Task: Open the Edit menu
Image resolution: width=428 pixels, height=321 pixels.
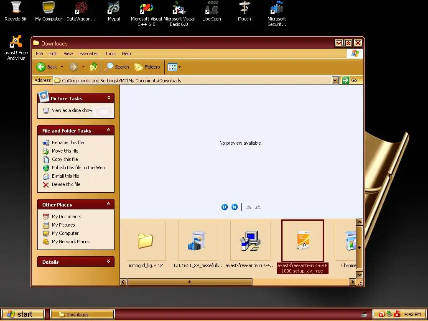Action: [53, 53]
